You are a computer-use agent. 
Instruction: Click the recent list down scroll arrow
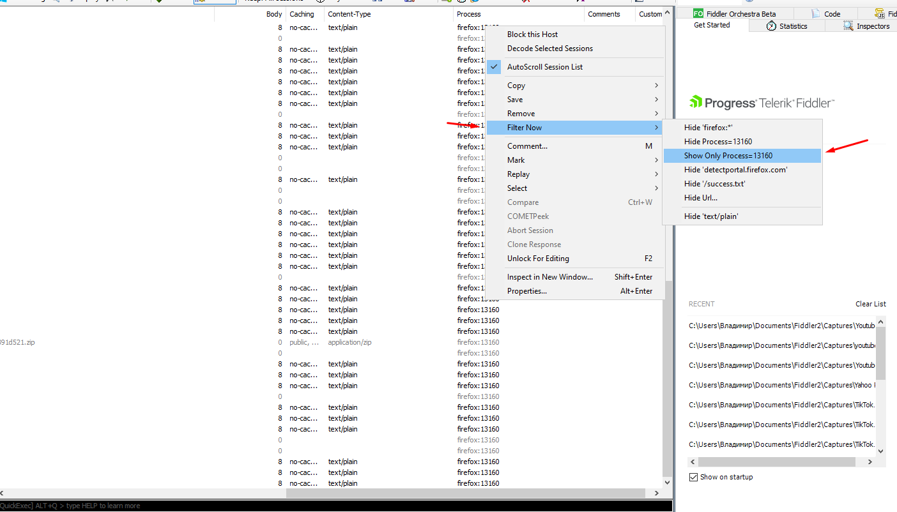click(880, 451)
